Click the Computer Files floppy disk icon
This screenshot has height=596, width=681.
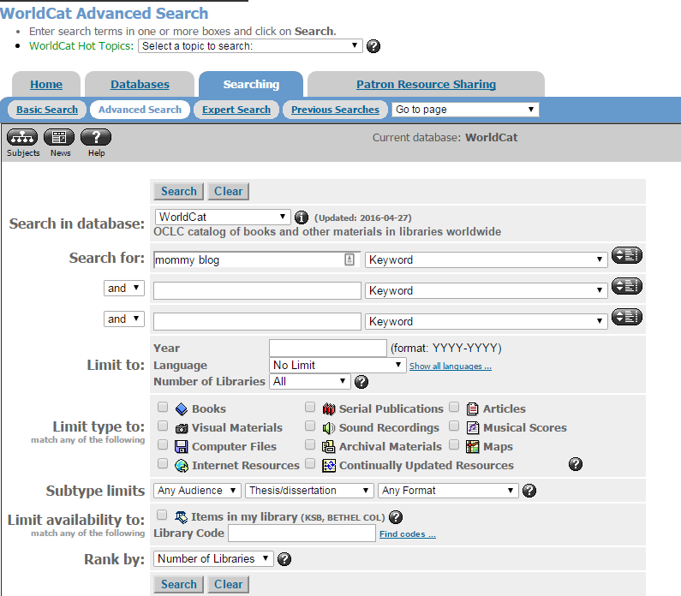pyautogui.click(x=181, y=447)
